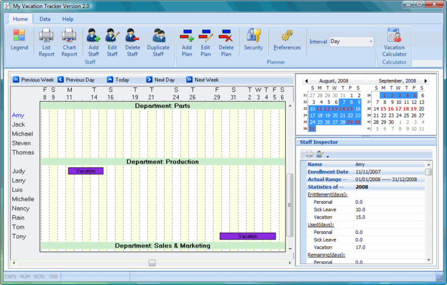Image resolution: width=447 pixels, height=285 pixels.
Task: Go to Next Week
Action: tap(202, 80)
